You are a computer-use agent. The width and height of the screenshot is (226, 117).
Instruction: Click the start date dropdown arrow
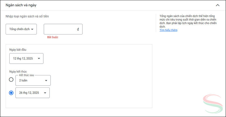coord(39,59)
